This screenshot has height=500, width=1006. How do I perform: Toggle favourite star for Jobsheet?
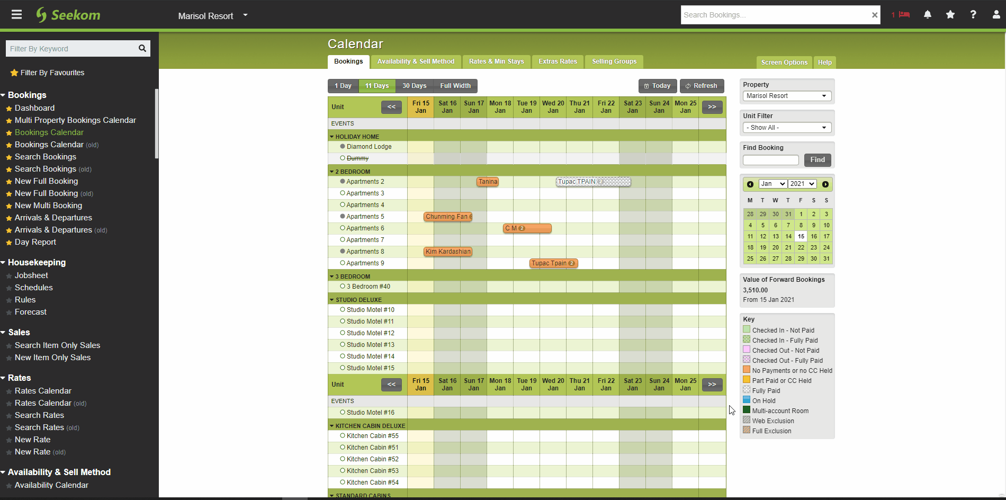tap(9, 276)
